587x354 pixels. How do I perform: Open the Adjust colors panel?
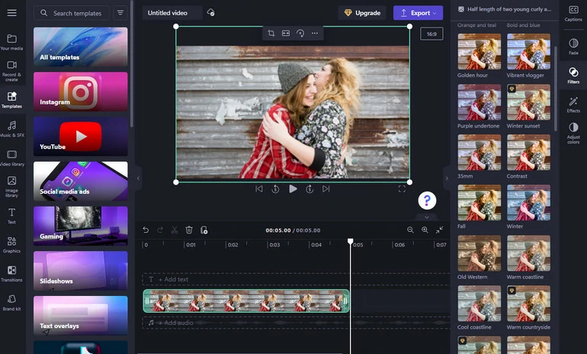[x=573, y=133]
